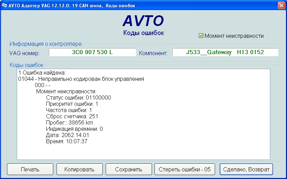Select the 01044 error code line
This screenshot has width=287, height=179.
(81, 79)
